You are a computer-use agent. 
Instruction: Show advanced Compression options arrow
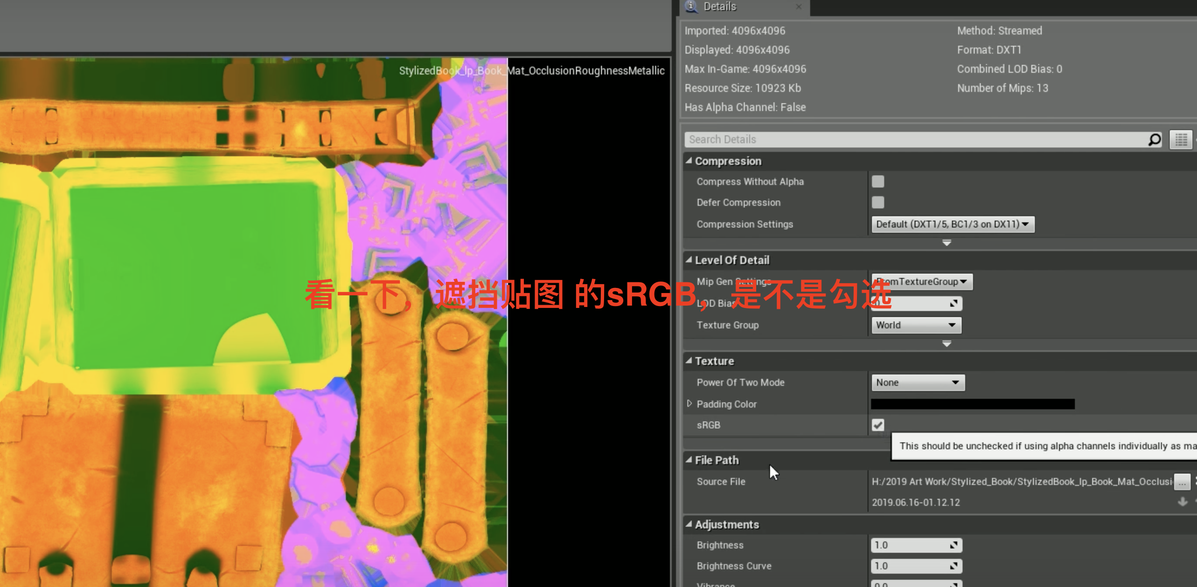[946, 243]
